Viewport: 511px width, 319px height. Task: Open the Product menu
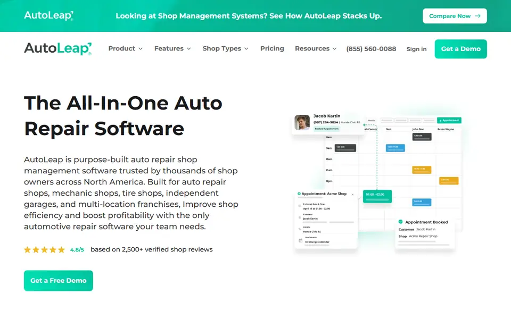click(126, 48)
